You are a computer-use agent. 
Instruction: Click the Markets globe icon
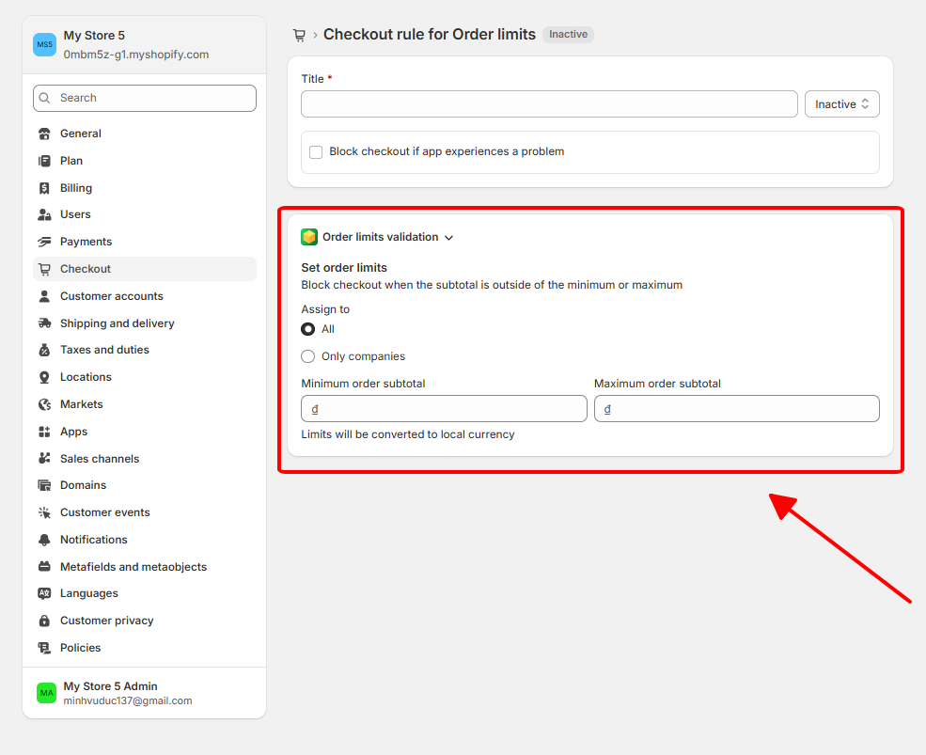(x=44, y=404)
